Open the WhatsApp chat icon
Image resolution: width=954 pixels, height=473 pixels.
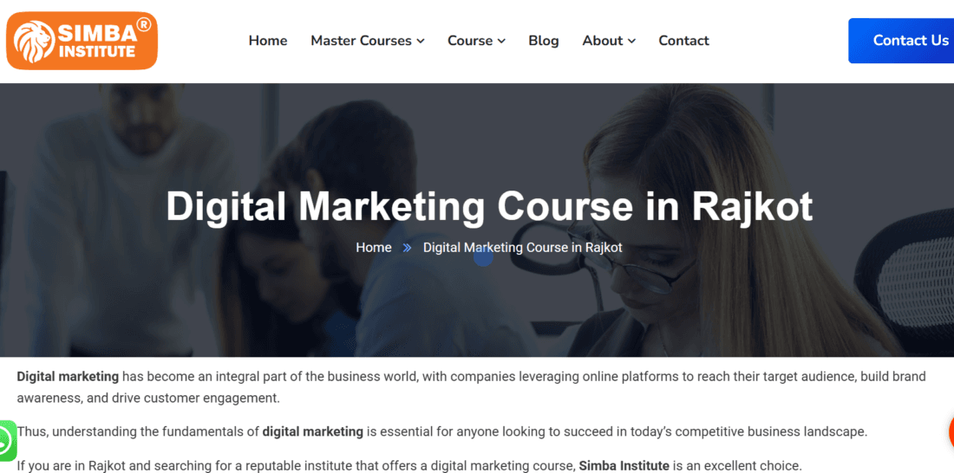7,439
